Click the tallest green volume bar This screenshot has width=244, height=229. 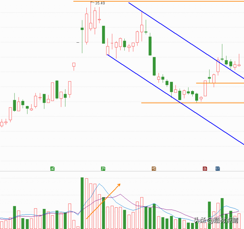pyautogui.click(x=82, y=203)
